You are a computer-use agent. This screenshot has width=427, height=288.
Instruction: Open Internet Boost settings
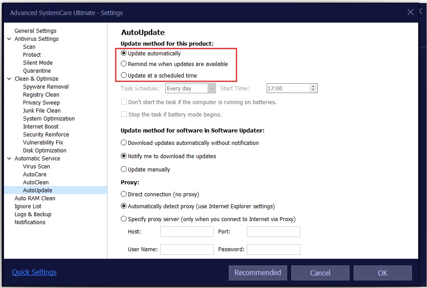(41, 127)
